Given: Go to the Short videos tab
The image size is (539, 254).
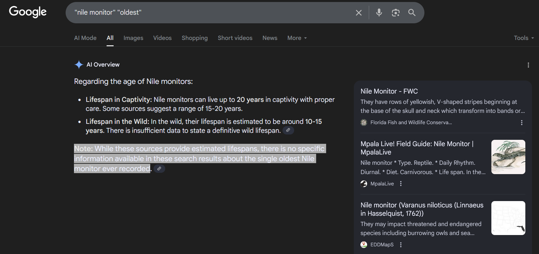Looking at the screenshot, I should (235, 38).
